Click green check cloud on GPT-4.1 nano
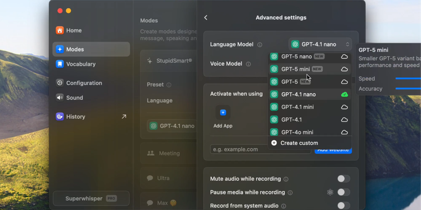The image size is (421, 210). [x=344, y=95]
